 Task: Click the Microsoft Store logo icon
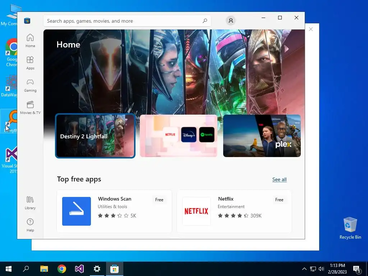pyautogui.click(x=27, y=21)
